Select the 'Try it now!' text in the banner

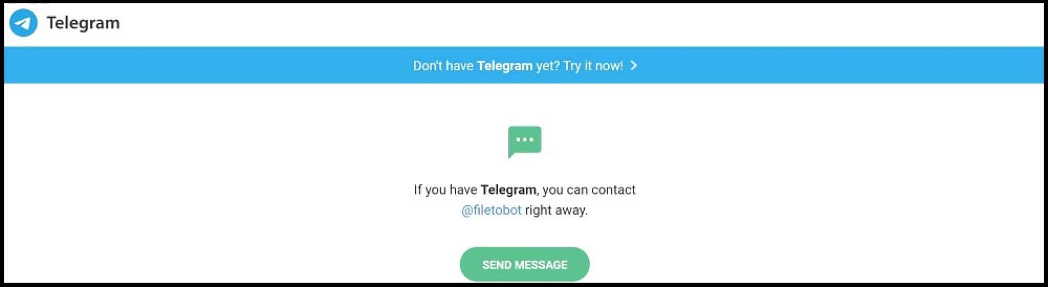click(593, 65)
